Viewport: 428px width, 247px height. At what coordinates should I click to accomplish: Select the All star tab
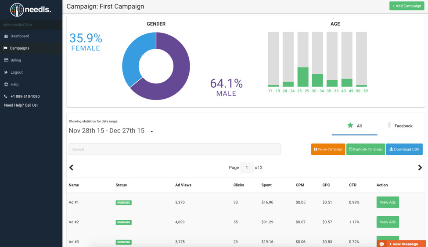click(354, 126)
